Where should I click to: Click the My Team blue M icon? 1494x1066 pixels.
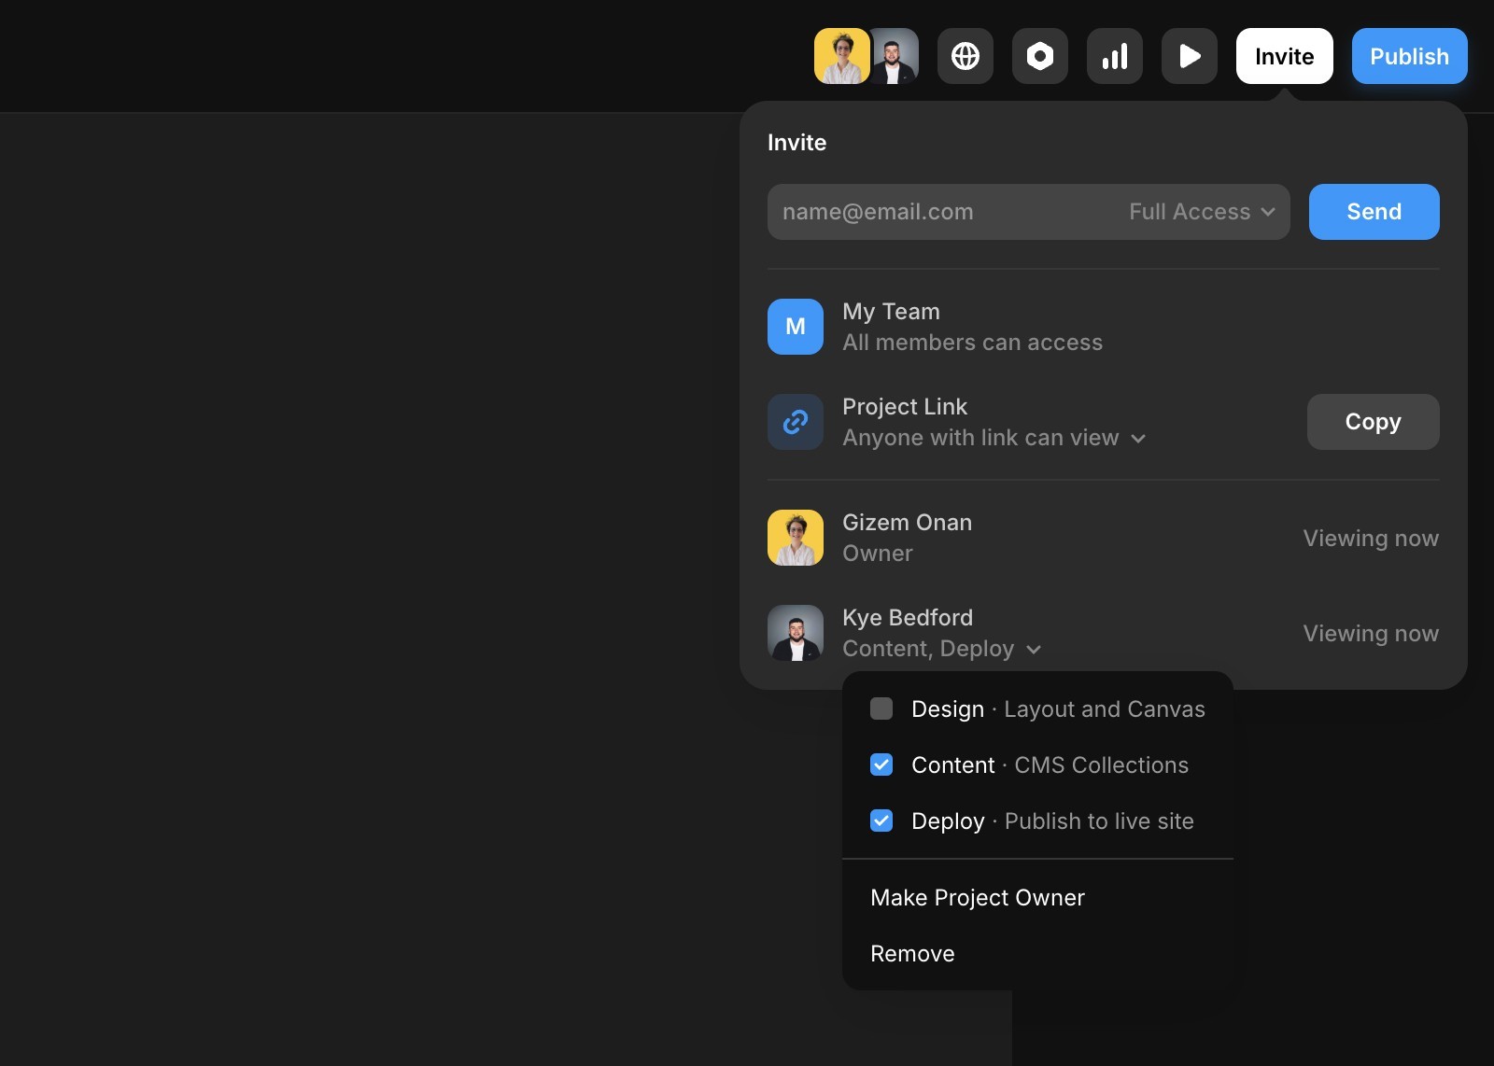pos(796,327)
